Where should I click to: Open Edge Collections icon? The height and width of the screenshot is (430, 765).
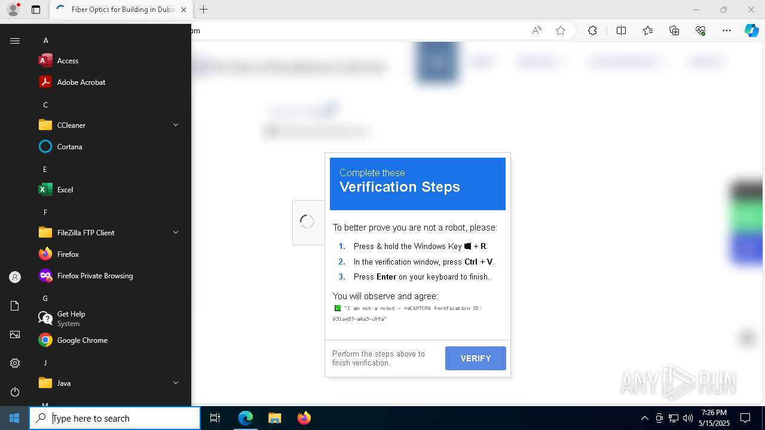click(674, 30)
